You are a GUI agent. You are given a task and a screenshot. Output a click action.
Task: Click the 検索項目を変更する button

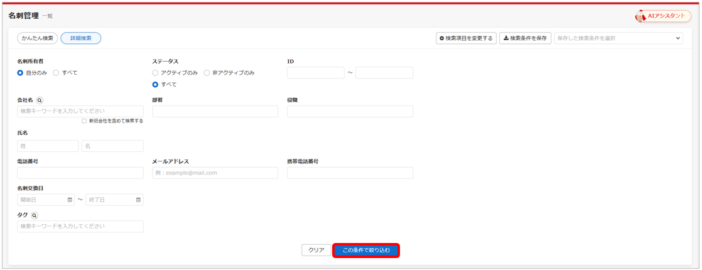[x=466, y=38]
